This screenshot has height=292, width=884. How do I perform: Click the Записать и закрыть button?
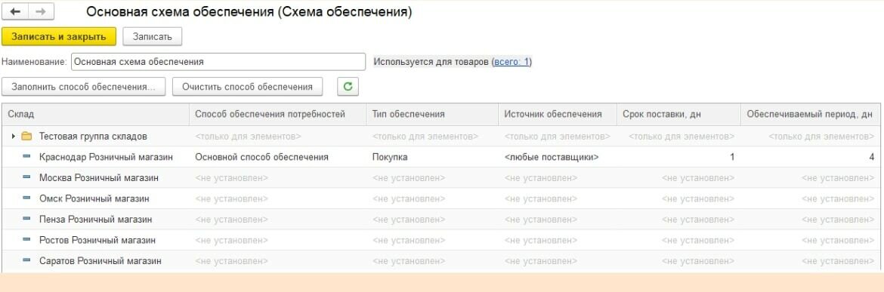(59, 36)
